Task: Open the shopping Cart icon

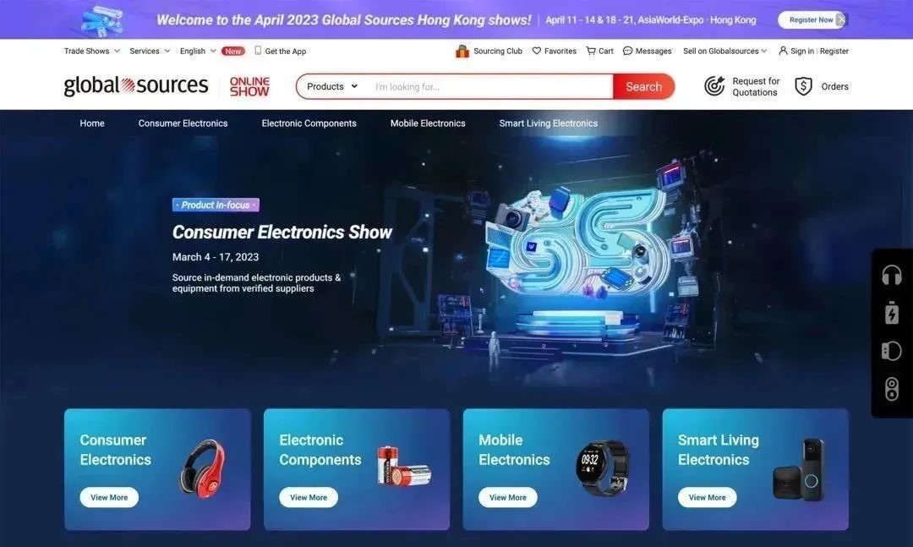Action: [x=591, y=51]
